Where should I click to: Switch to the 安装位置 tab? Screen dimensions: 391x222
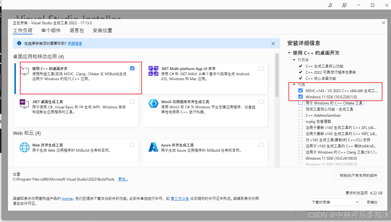103,30
